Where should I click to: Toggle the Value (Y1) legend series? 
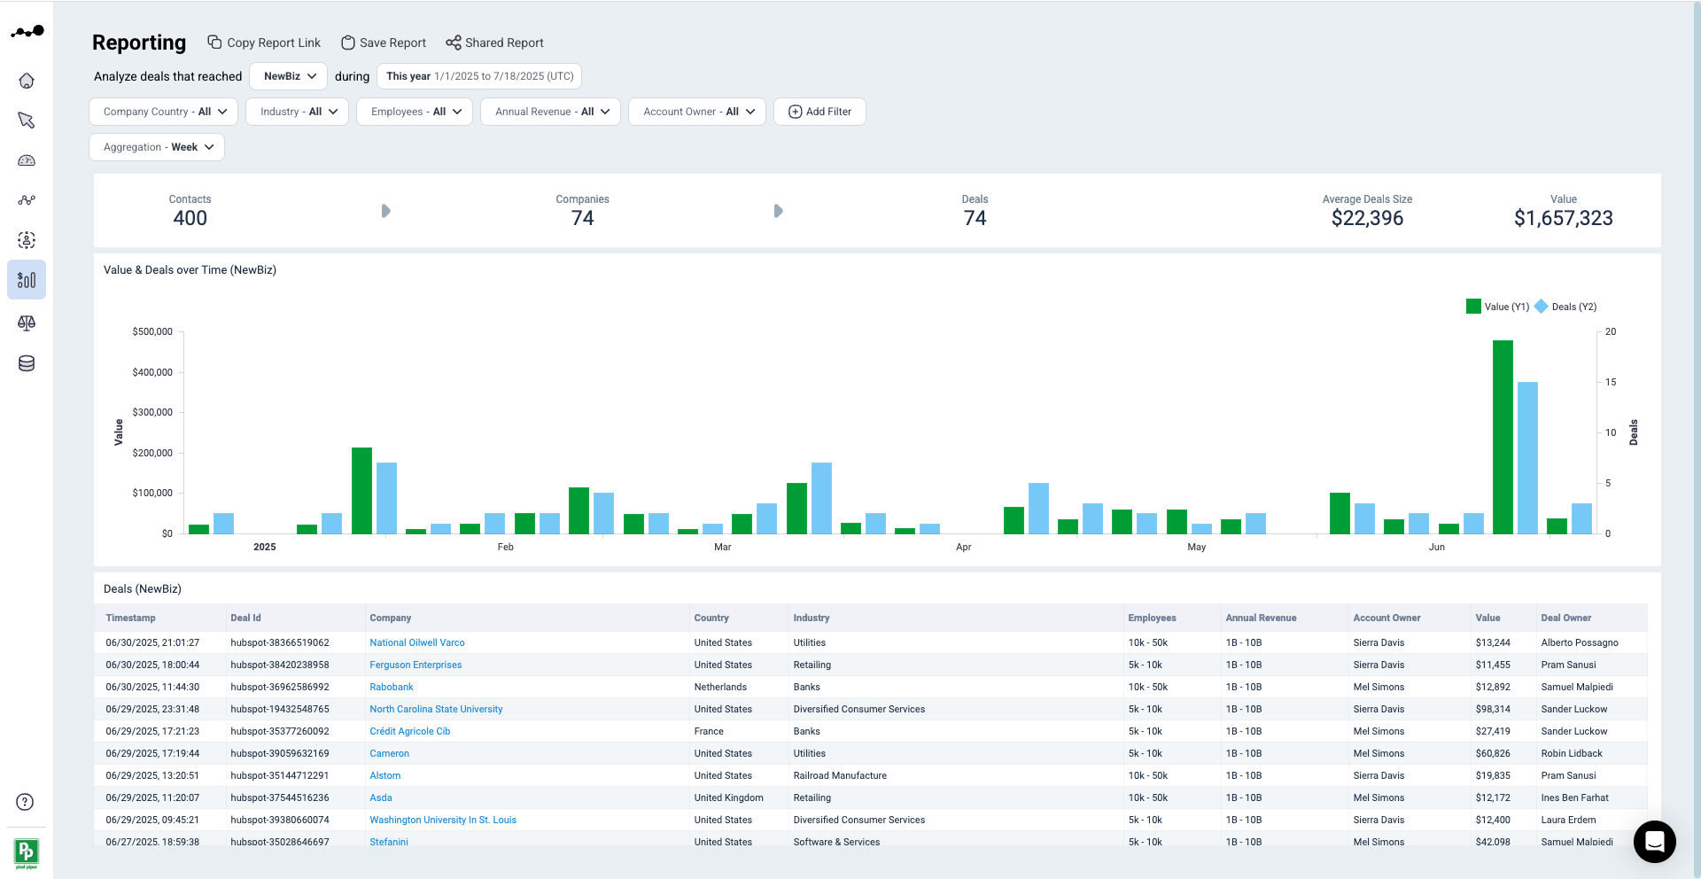click(x=1497, y=307)
